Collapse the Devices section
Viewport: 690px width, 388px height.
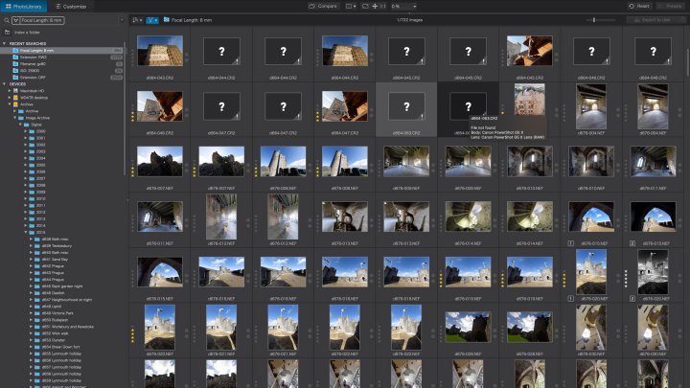tap(5, 84)
